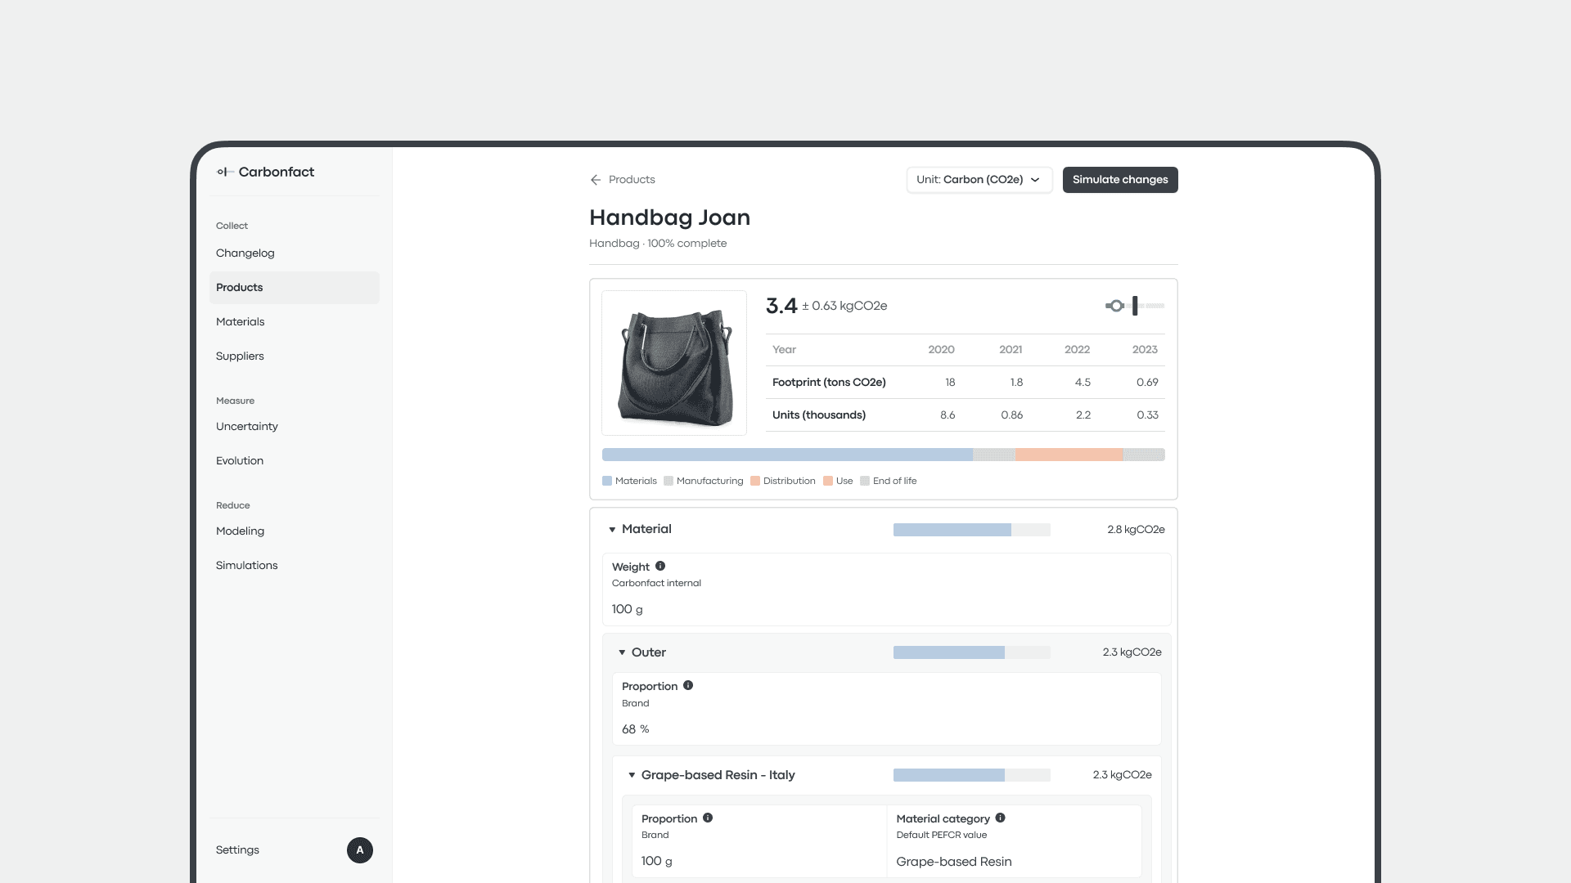Viewport: 1571px width, 883px height.
Task: Click the Materials segment of footprint bar
Action: point(785,455)
